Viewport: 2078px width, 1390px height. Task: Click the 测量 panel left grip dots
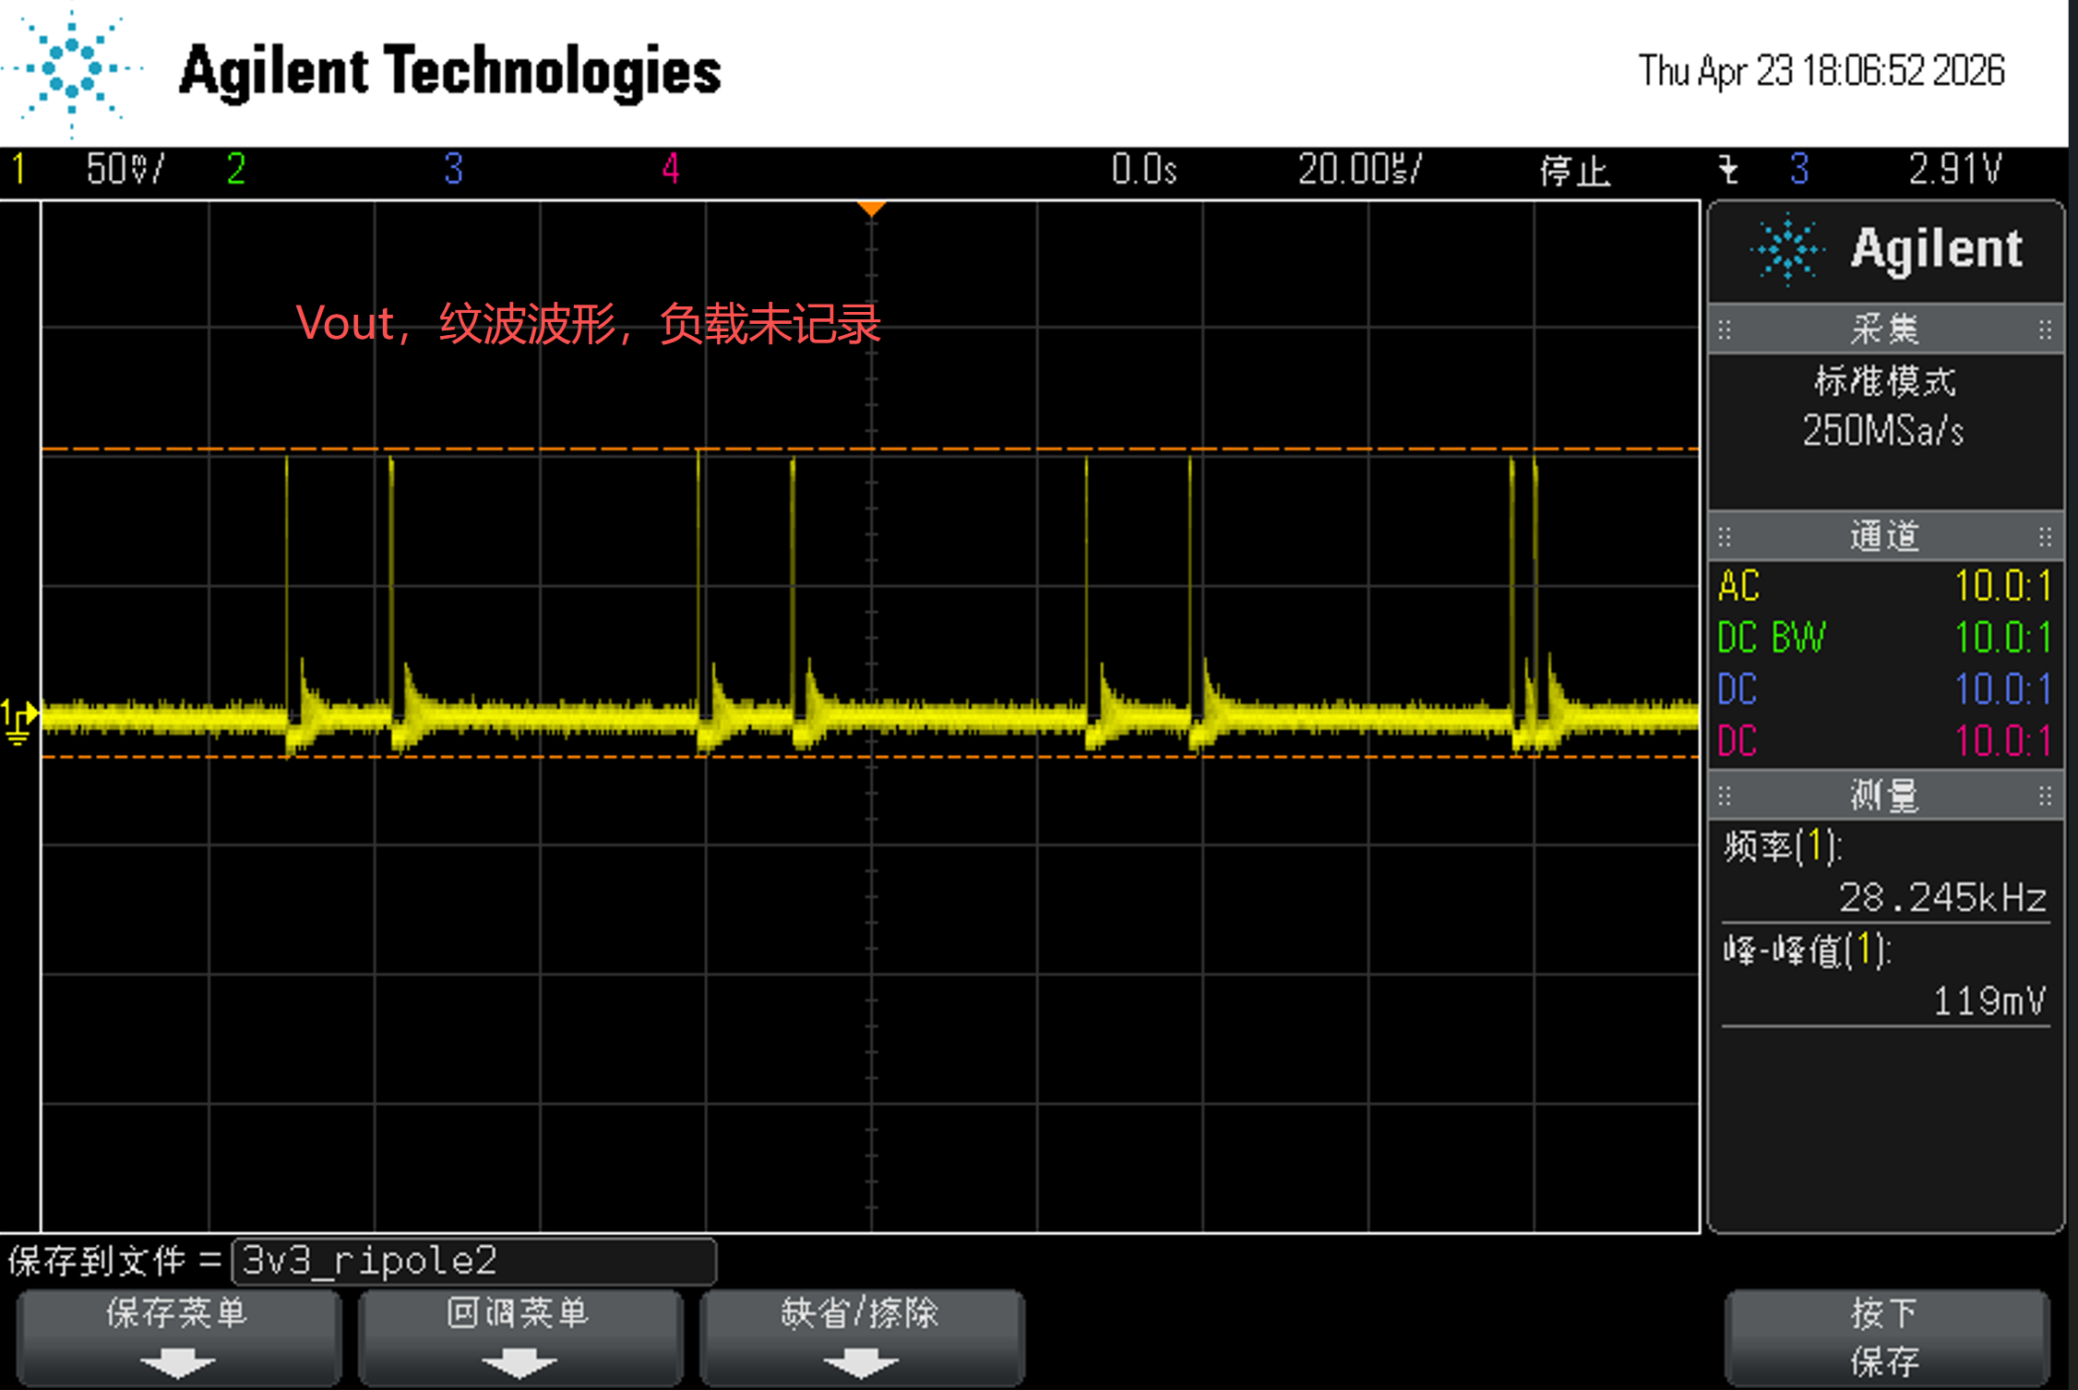pos(1725,796)
